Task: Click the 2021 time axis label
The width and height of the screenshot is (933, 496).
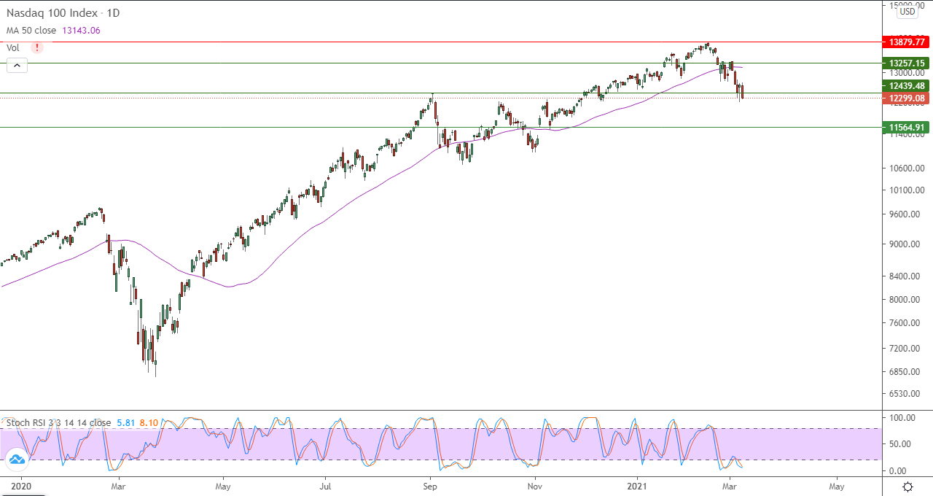Action: click(638, 485)
